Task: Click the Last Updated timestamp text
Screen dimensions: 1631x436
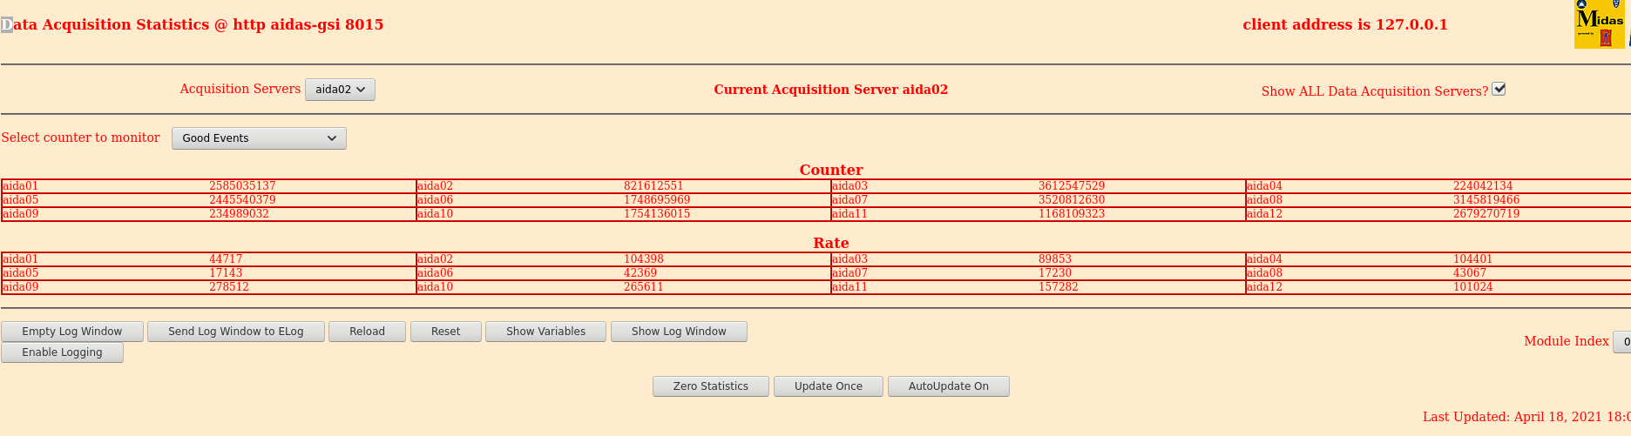Action: tap(1526, 417)
